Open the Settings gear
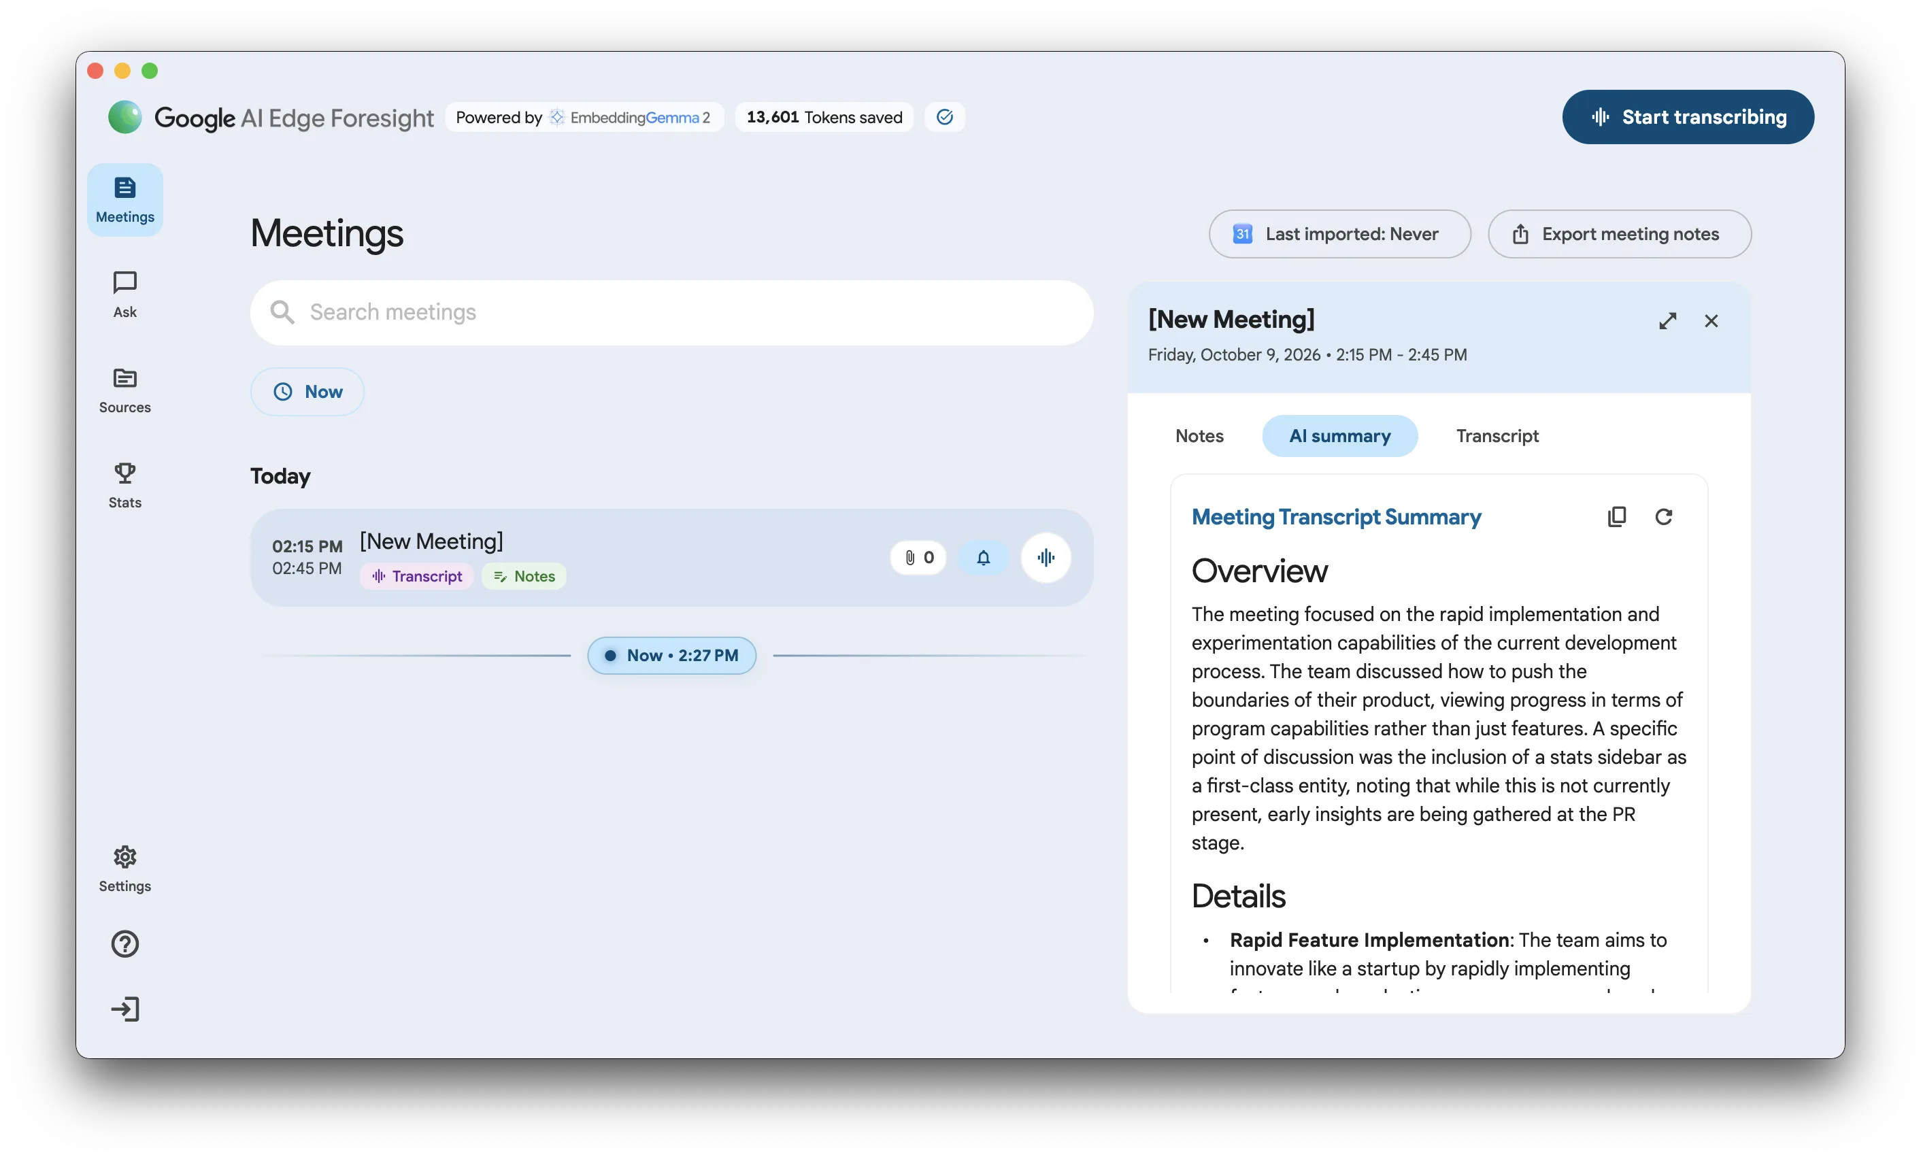 124,869
